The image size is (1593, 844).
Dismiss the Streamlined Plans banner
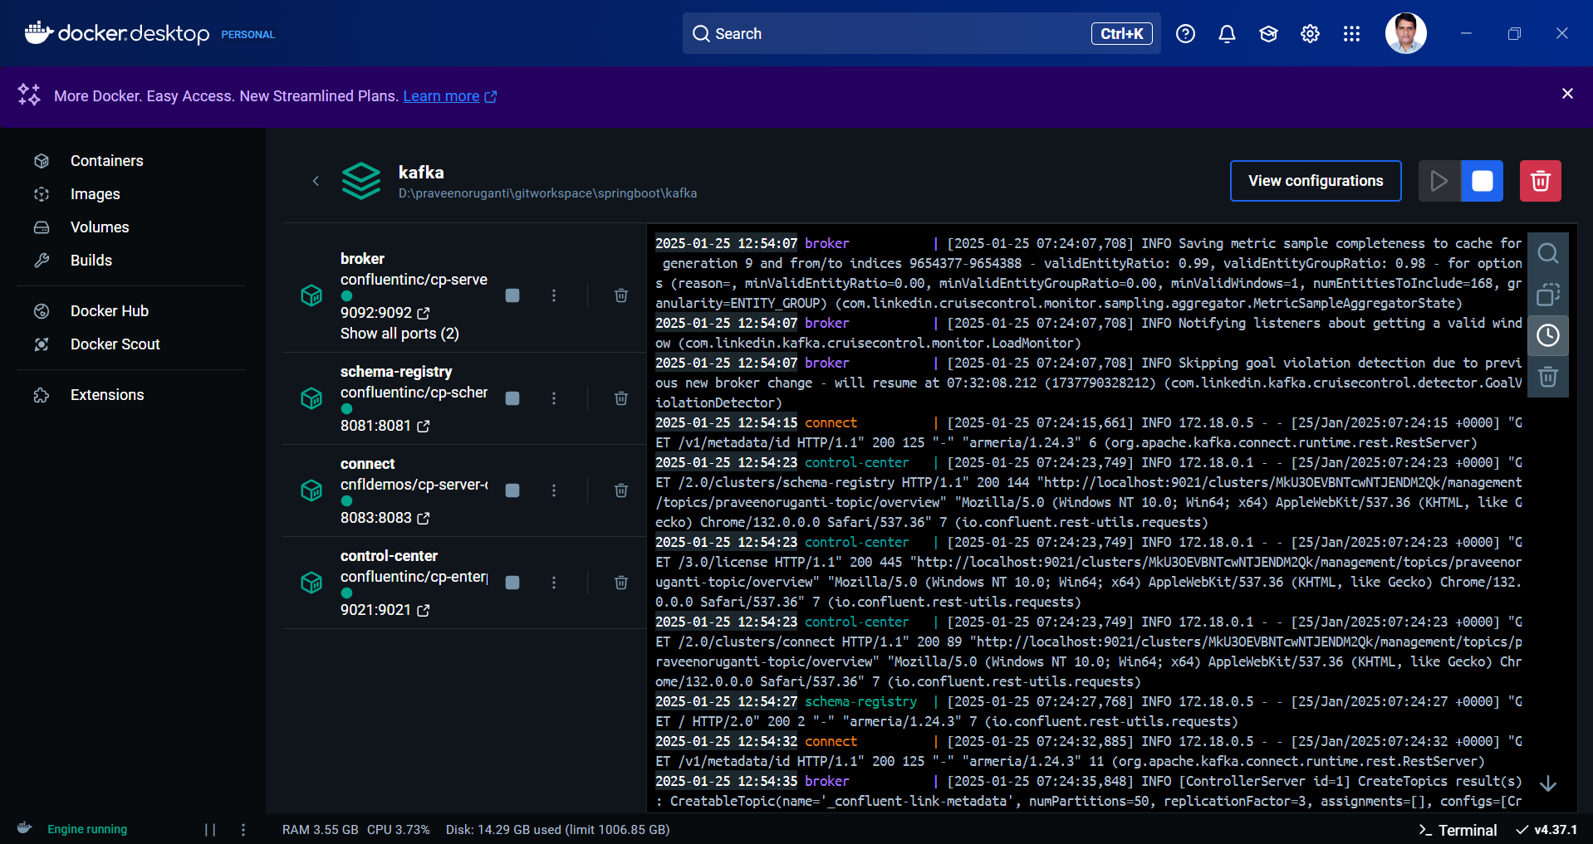1567,94
